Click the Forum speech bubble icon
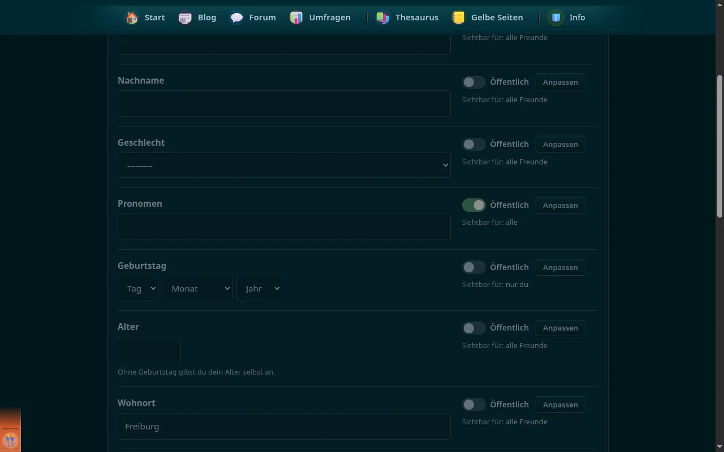The width and height of the screenshot is (724, 452). tap(236, 18)
